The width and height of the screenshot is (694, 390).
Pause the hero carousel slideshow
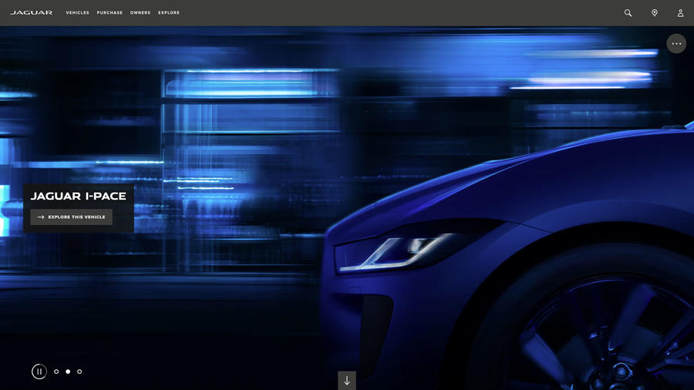click(x=39, y=372)
